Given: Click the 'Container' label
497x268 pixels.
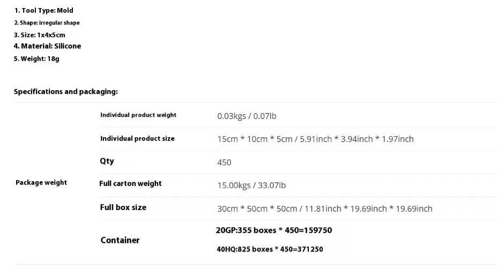Looking at the screenshot, I should click(x=120, y=240).
